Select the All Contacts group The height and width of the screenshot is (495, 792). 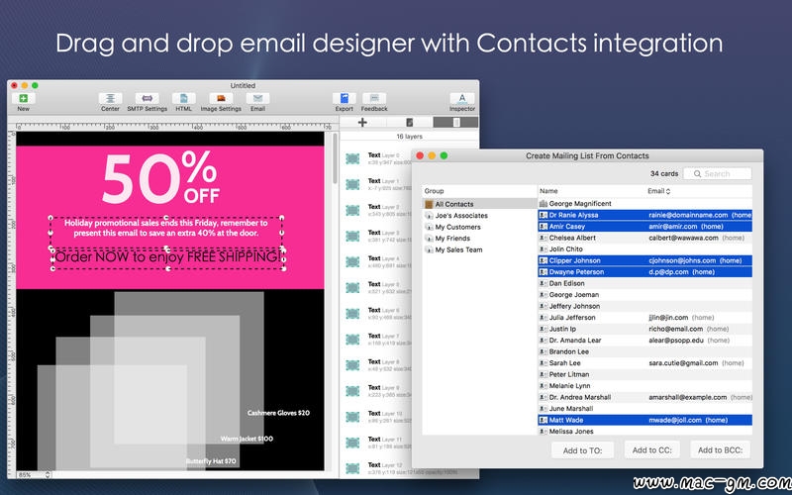(479, 204)
